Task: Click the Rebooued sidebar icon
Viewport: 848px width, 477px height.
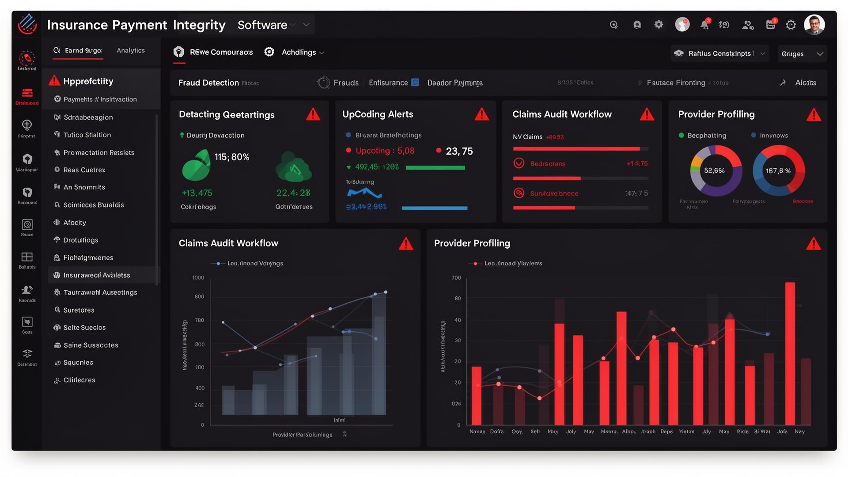Action: (x=27, y=196)
